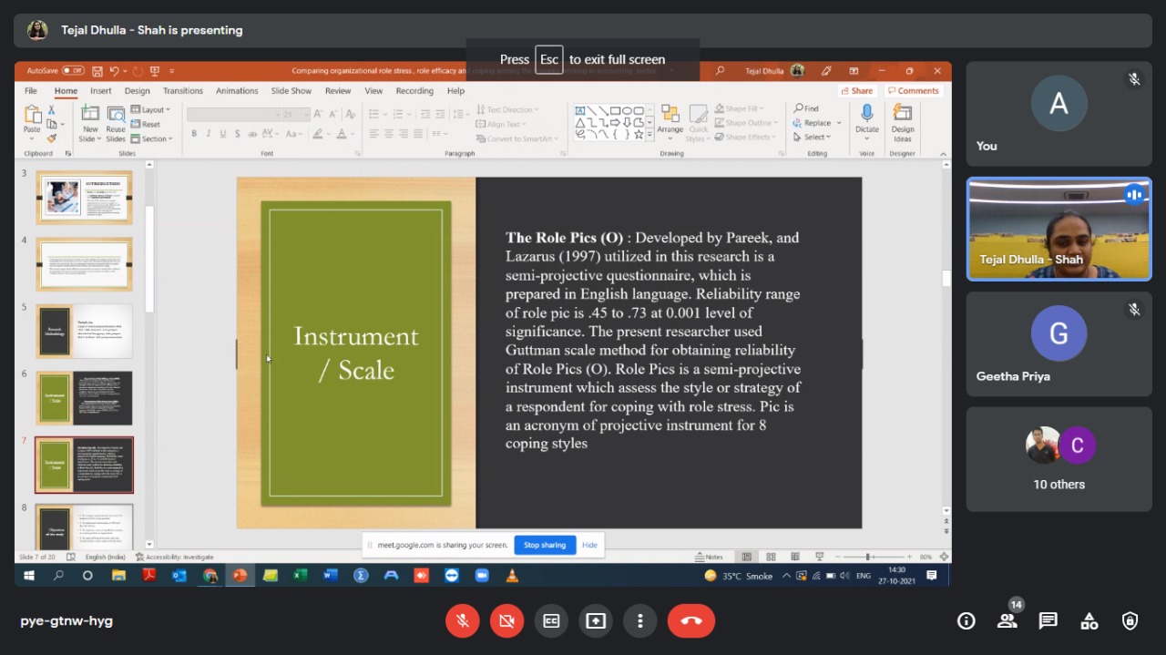The width and height of the screenshot is (1166, 655).
Task: Expand the Section dropdown
Action: [150, 138]
